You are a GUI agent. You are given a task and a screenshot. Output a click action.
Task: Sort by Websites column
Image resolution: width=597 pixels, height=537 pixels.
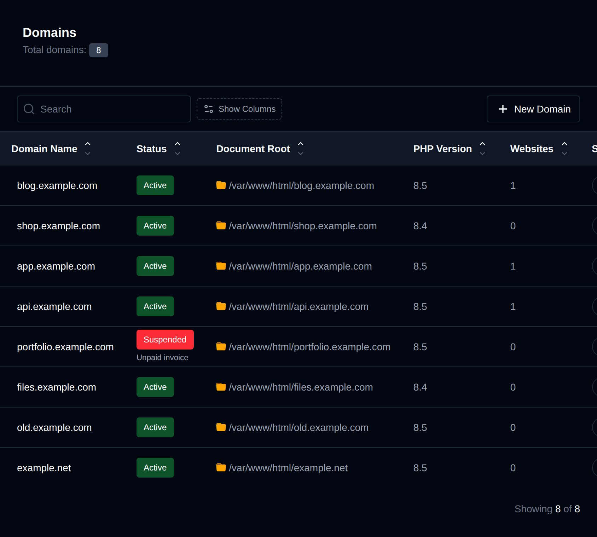[539, 149]
